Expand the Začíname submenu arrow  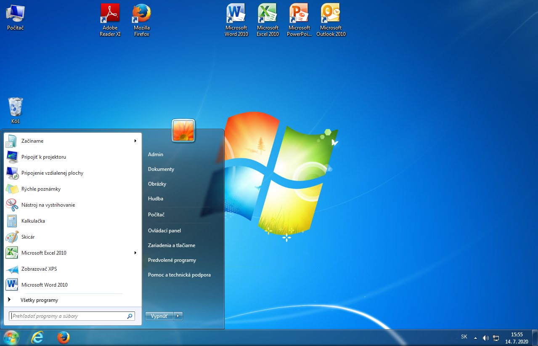[x=135, y=141]
